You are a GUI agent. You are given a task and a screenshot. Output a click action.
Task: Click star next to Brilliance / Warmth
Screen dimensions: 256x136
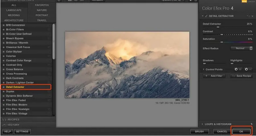click(4, 43)
